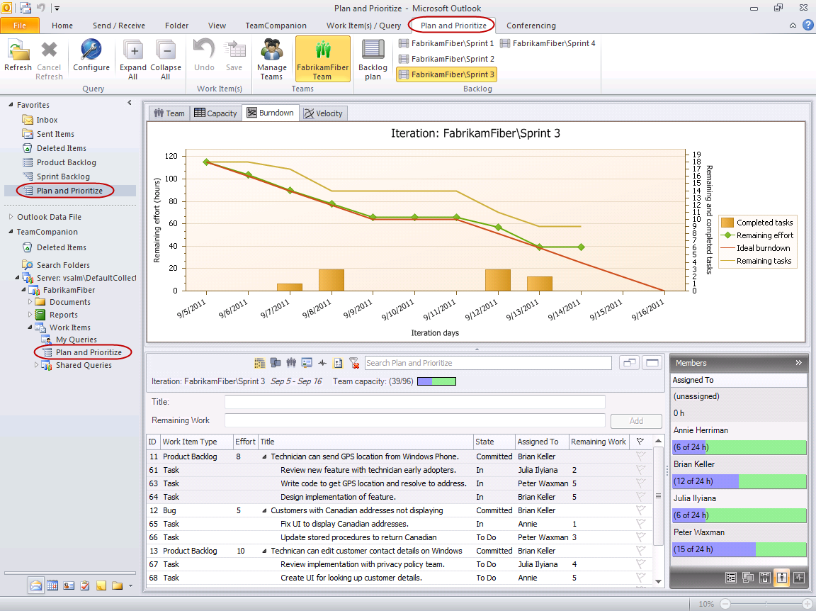The height and width of the screenshot is (611, 816).
Task: Open the Configure tool in ribbon
Action: click(x=91, y=56)
